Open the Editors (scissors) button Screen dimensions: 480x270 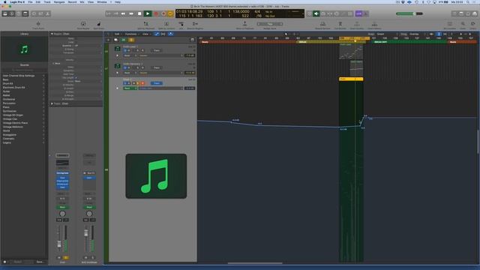pos(47,13)
